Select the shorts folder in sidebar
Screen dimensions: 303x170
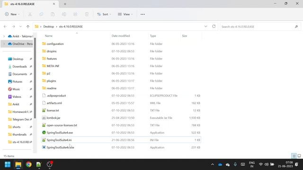[16, 127]
